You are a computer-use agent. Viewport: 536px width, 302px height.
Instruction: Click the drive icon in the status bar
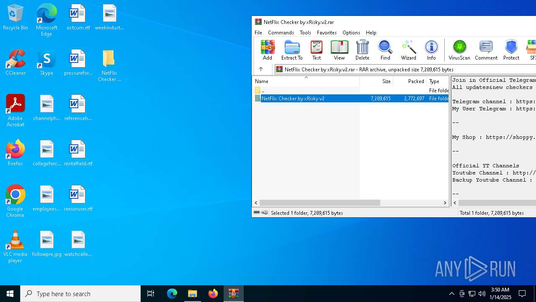pyautogui.click(x=257, y=213)
